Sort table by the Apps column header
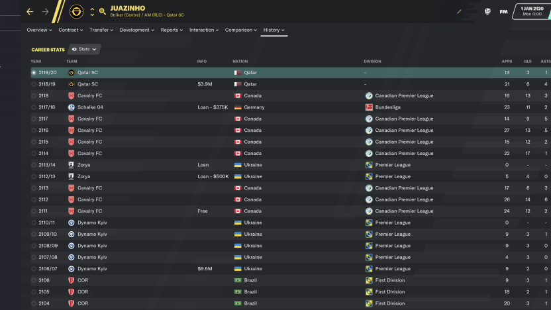 coord(507,62)
